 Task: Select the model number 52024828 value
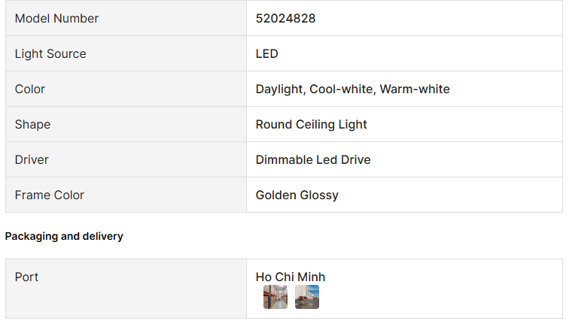[x=285, y=18]
